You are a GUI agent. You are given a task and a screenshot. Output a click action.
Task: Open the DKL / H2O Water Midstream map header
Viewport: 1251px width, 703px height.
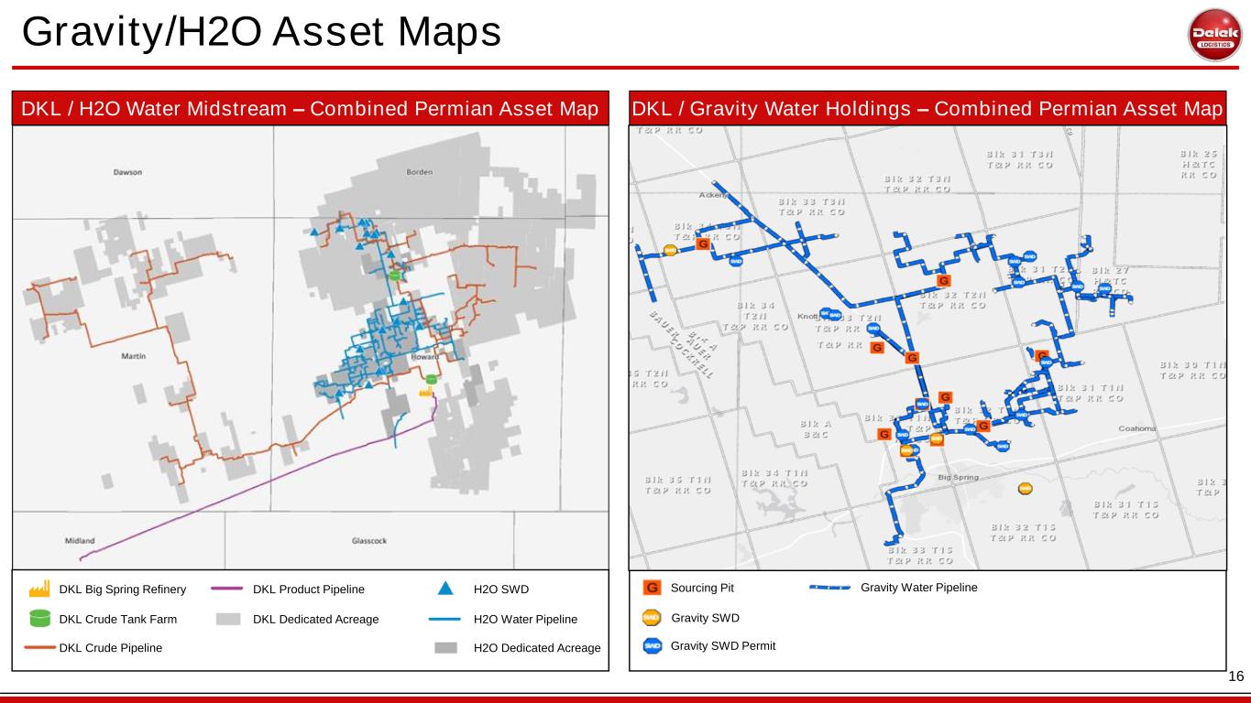coord(311,109)
